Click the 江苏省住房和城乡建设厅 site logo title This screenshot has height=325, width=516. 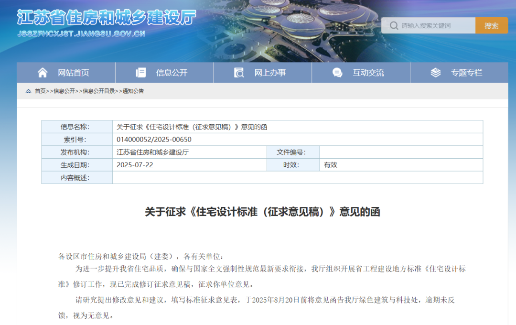pos(107,18)
